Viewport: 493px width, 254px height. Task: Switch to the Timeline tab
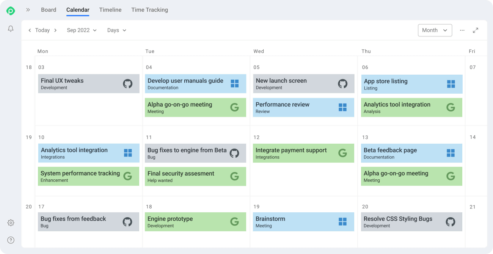point(110,10)
